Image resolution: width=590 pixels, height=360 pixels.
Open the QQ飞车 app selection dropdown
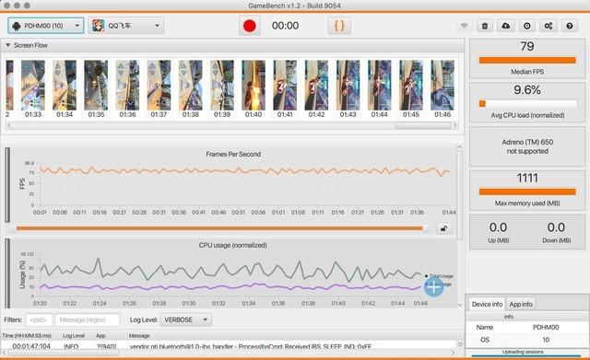pyautogui.click(x=126, y=26)
